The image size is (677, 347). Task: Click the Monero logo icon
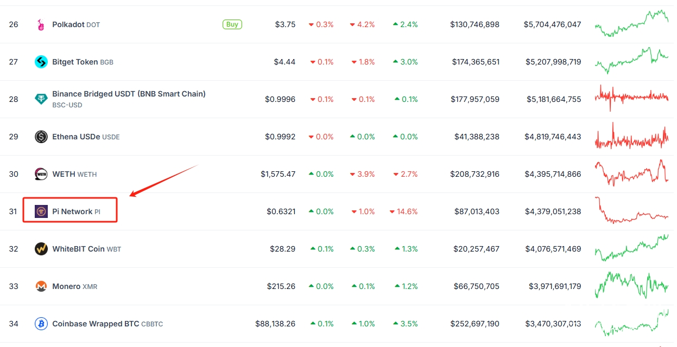pos(41,286)
